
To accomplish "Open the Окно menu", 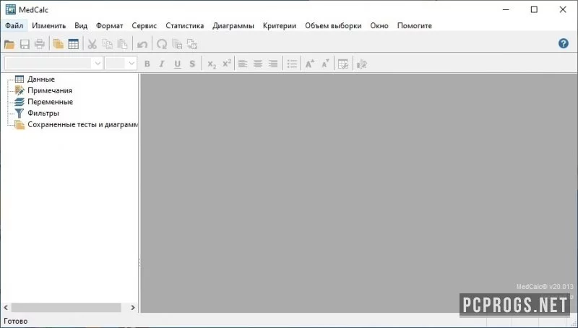I will click(379, 26).
